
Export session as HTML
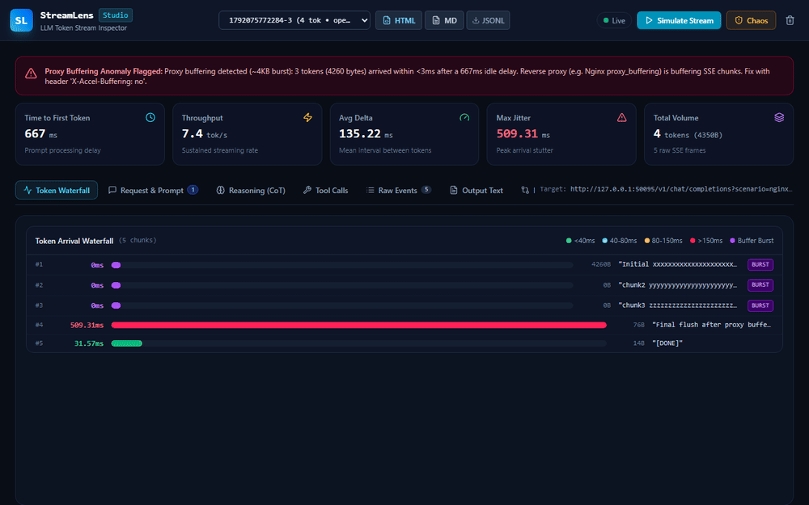coord(399,20)
